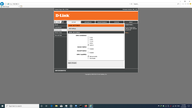
Task: Switch to the STATUS tab
Action: point(117,22)
